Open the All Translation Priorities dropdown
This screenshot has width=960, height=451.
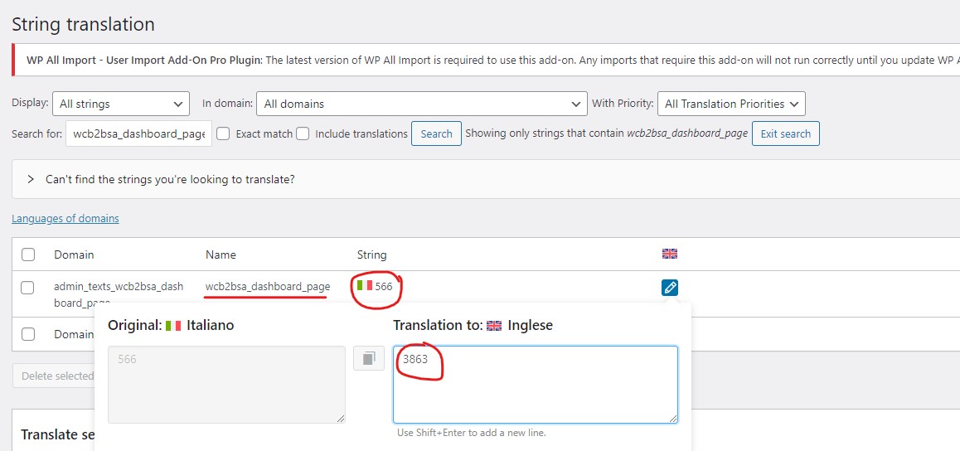731,104
